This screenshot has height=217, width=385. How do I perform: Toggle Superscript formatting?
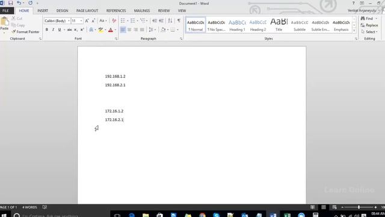coord(82,30)
